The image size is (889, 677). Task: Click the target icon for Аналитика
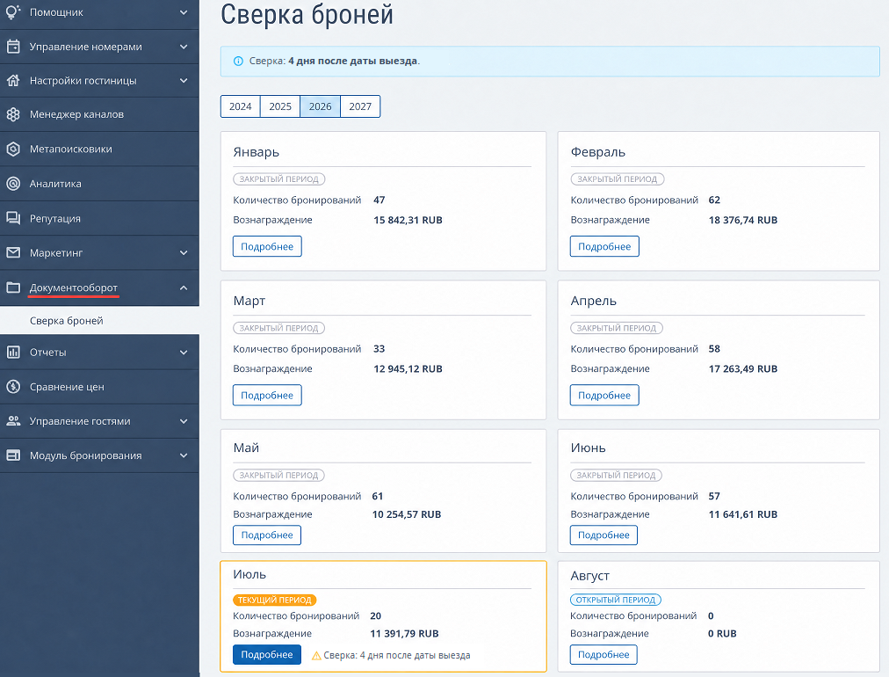13,183
